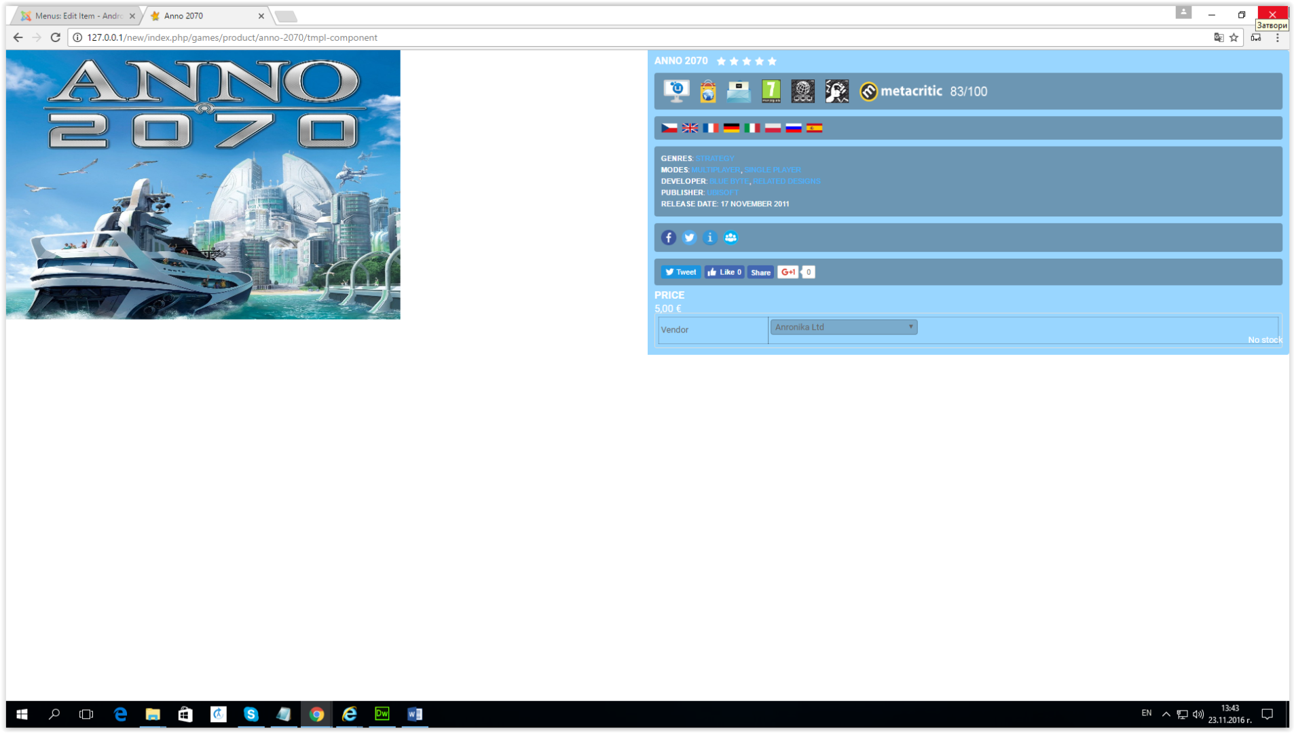The image size is (1294, 733).
Task: Click the green PEGI 7 rating icon
Action: point(771,91)
